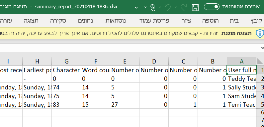Viewport: 264px width, 127px height.
Task: Switch to the פריסת עמוד (Page Layout) tab
Action: pos(154,21)
